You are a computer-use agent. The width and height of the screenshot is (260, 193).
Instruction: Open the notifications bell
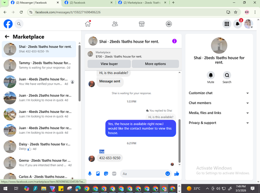[x=238, y=24]
